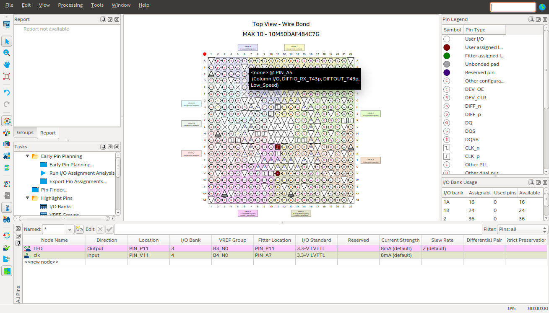Click the Reserved pin purple swatch
Screen dimensions: 549x313
coord(447,72)
